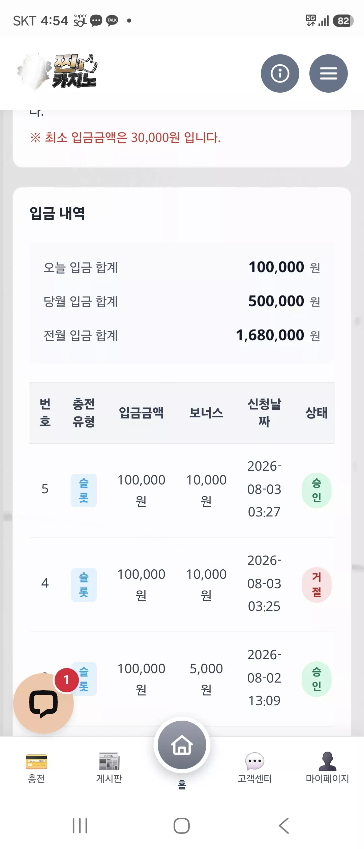Open the 고객센터 speech bubble tab
364x849 pixels.
pyautogui.click(x=254, y=768)
